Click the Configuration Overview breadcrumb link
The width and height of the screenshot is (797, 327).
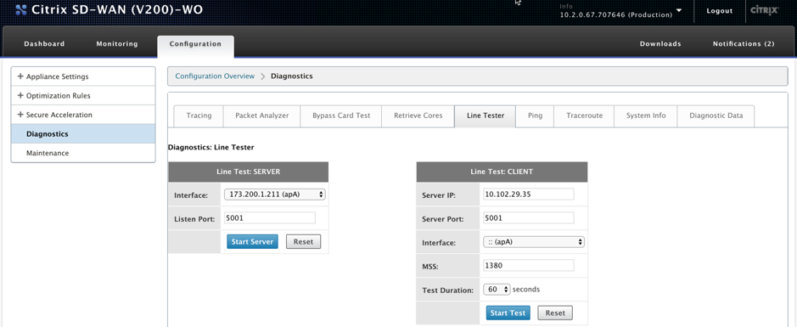tap(215, 76)
